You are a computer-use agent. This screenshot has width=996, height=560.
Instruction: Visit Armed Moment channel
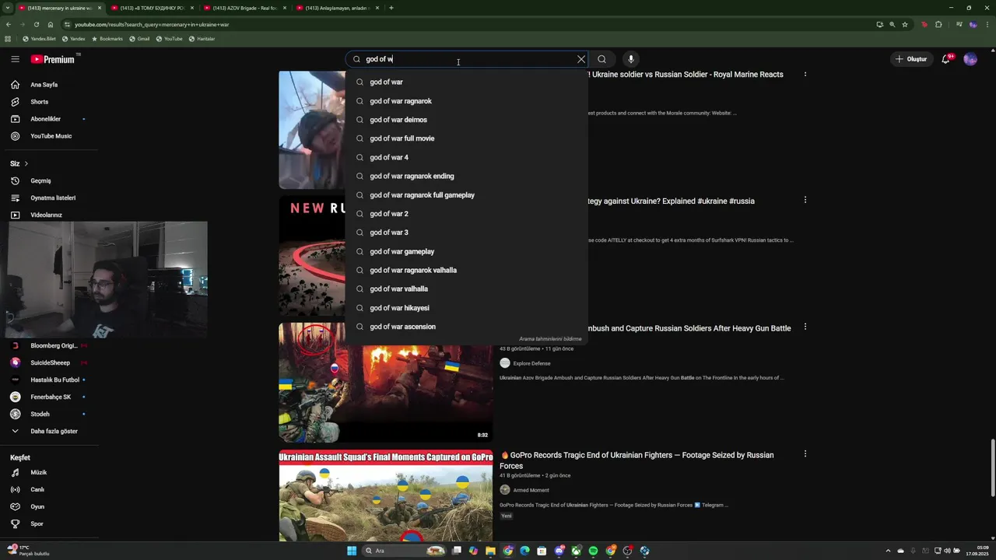(x=531, y=490)
